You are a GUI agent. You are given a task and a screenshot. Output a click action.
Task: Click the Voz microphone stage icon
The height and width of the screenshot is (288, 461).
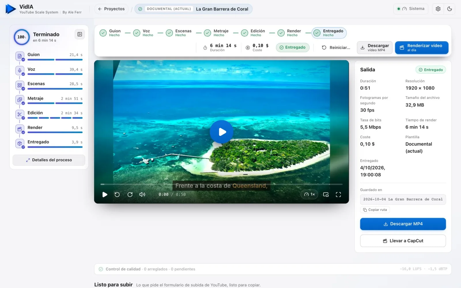20,70
